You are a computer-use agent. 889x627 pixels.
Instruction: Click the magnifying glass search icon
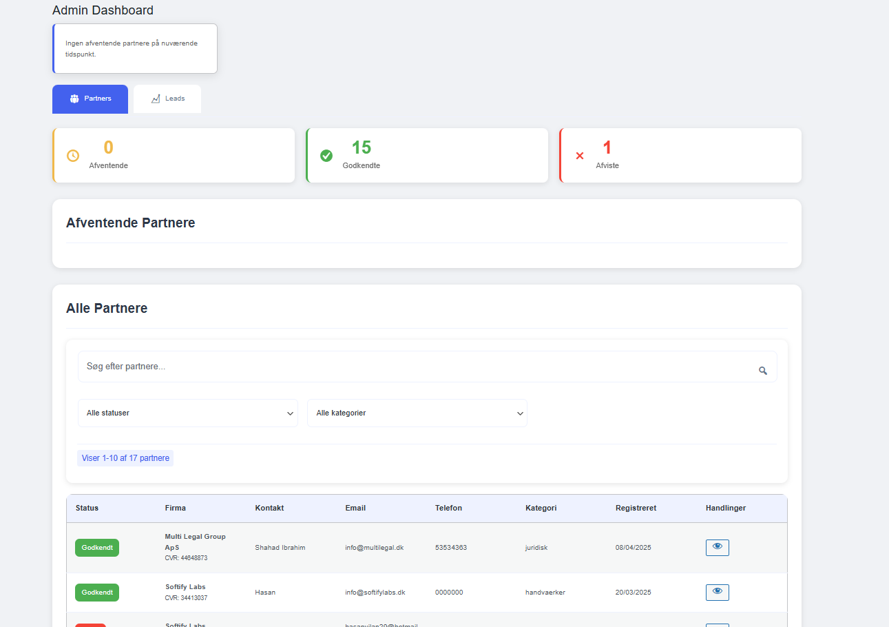(762, 371)
